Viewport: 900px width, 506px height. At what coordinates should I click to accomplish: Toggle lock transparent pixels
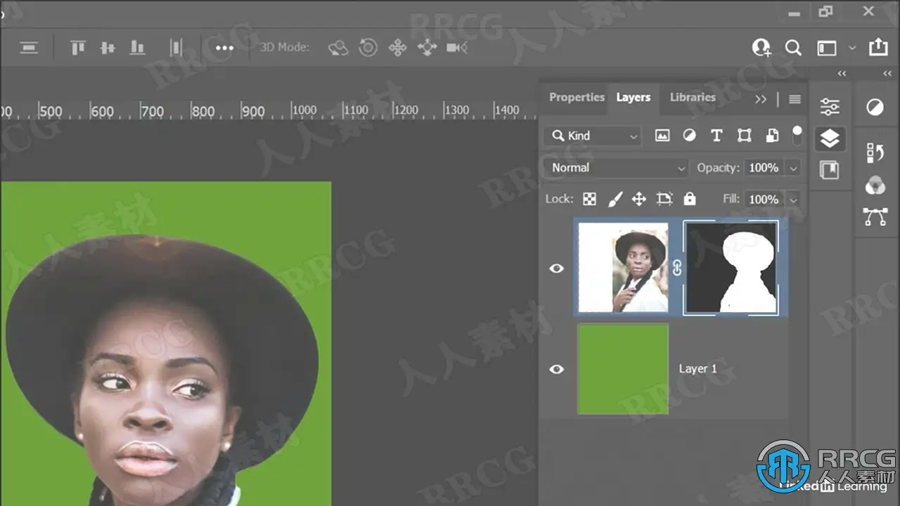[590, 199]
